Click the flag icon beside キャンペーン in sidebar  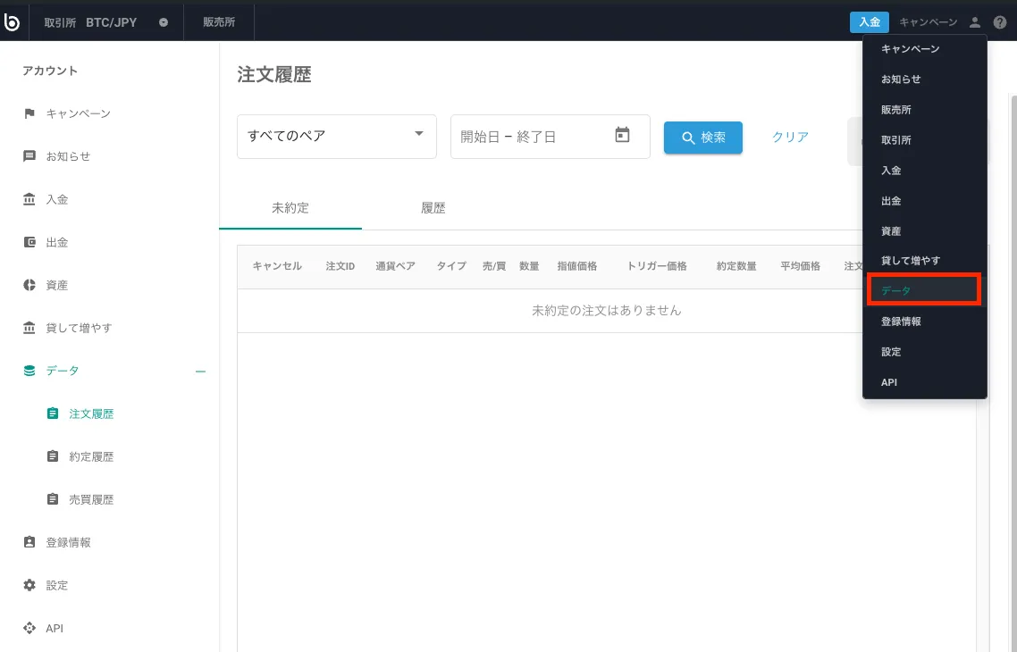tap(29, 113)
